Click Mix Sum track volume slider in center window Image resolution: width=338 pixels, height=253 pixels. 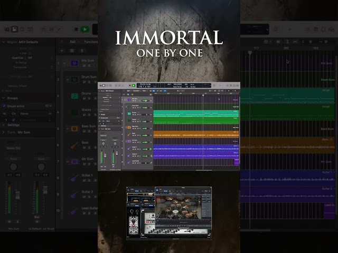145,101
